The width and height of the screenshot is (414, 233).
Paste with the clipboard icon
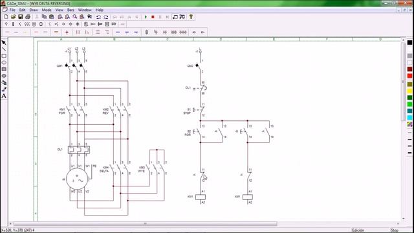tap(52, 17)
